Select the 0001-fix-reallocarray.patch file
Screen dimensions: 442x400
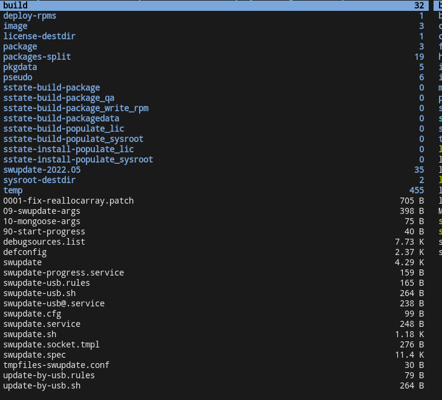tap(68, 201)
